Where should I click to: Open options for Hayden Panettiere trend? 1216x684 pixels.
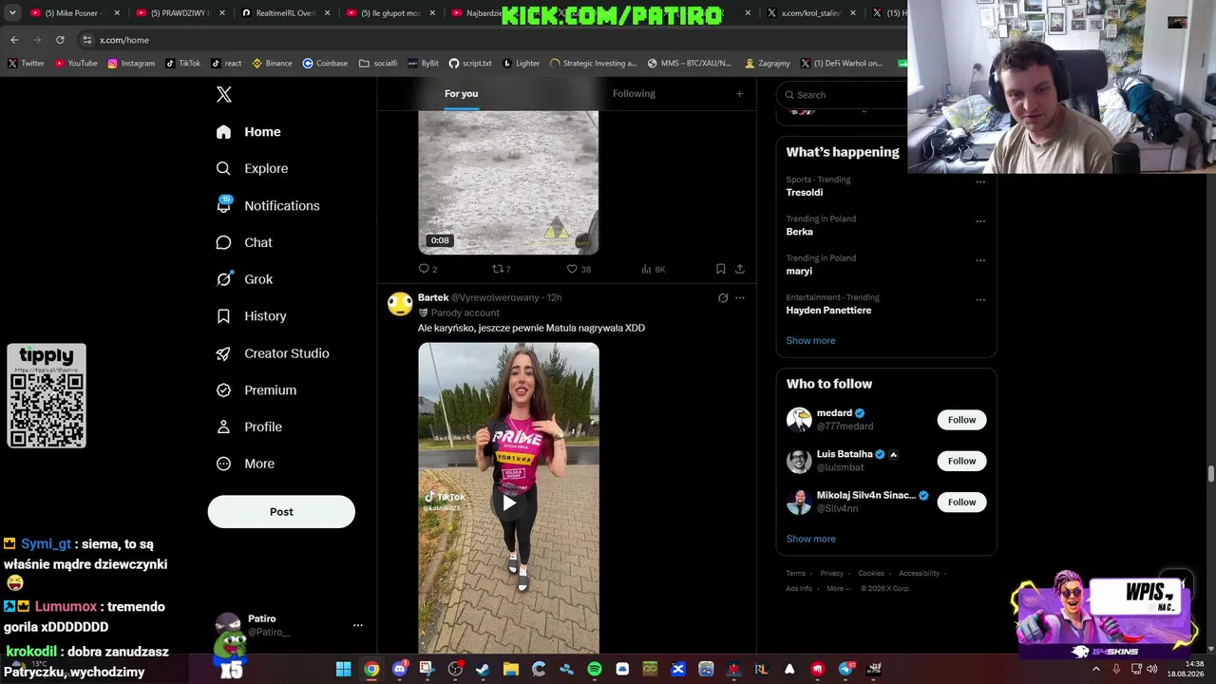(x=980, y=299)
